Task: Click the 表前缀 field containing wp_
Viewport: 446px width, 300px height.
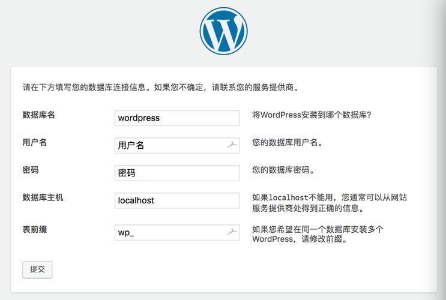Action: [177, 232]
